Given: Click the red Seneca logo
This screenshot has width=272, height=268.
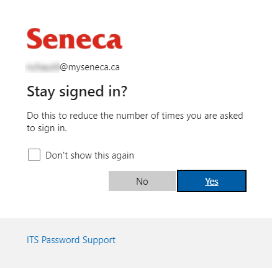Looking at the screenshot, I should click(75, 39).
